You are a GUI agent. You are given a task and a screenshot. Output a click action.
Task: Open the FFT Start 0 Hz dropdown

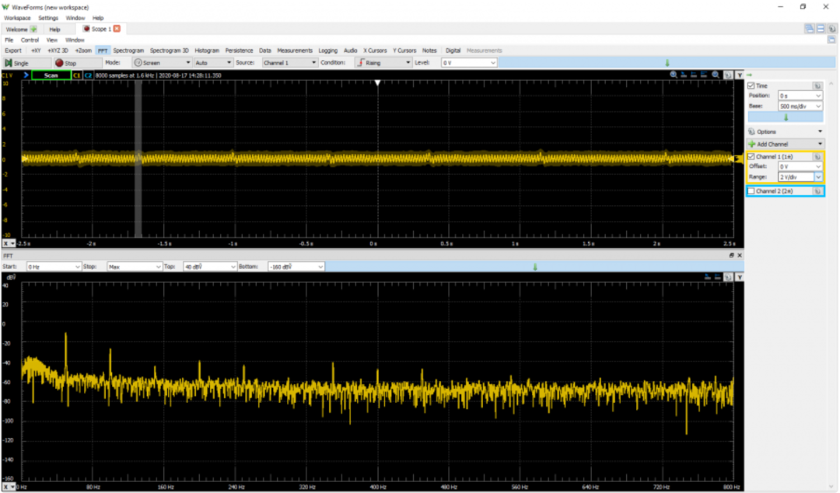(54, 266)
